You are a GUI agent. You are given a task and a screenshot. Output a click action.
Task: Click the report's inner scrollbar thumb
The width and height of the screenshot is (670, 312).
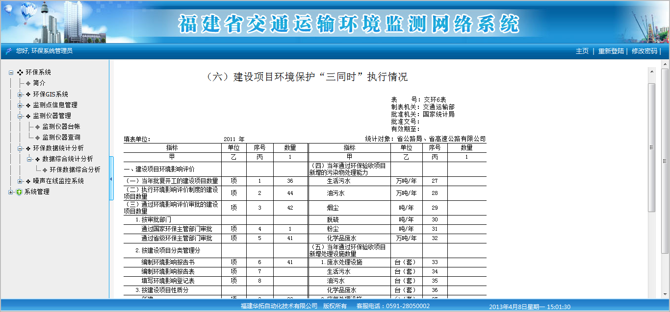point(651,147)
